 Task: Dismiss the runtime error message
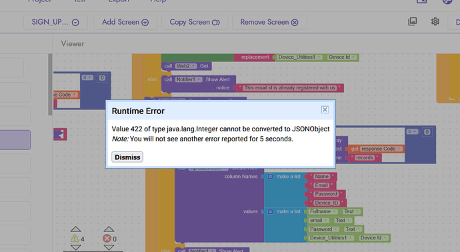127,157
